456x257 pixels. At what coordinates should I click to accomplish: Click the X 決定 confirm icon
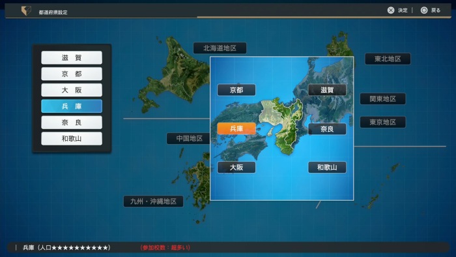click(391, 10)
